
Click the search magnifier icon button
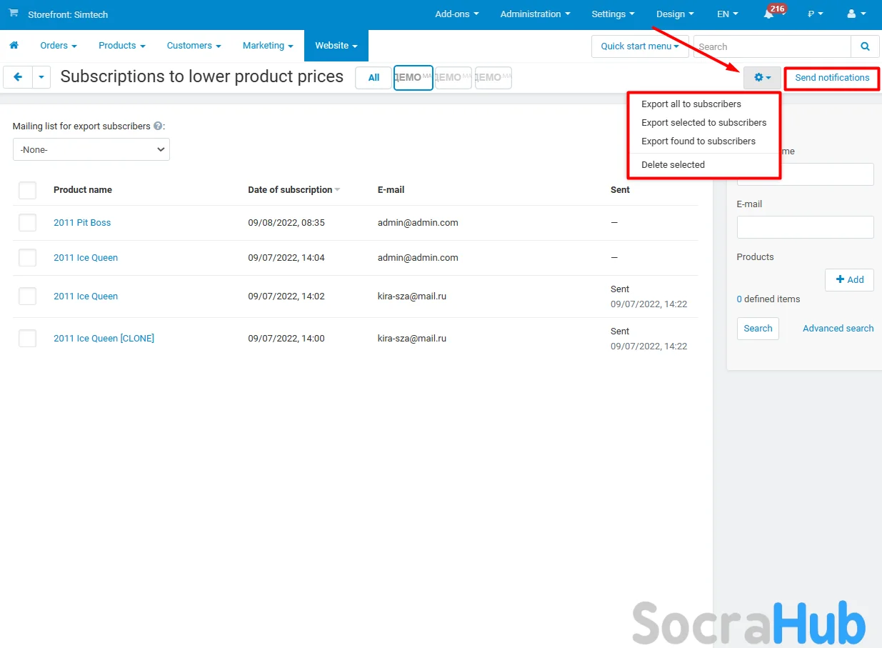pos(865,46)
